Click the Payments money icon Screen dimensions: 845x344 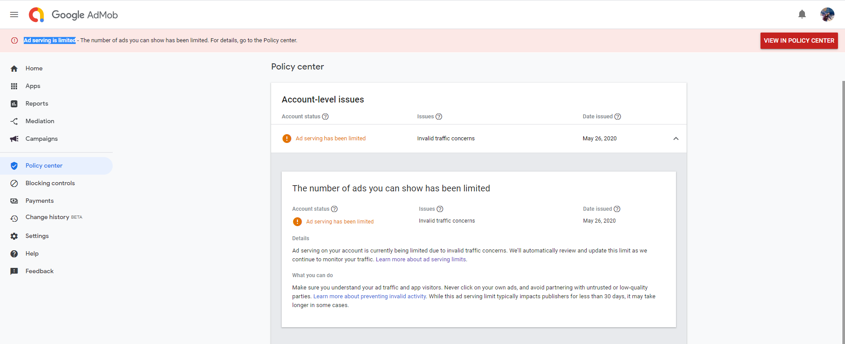pos(14,201)
